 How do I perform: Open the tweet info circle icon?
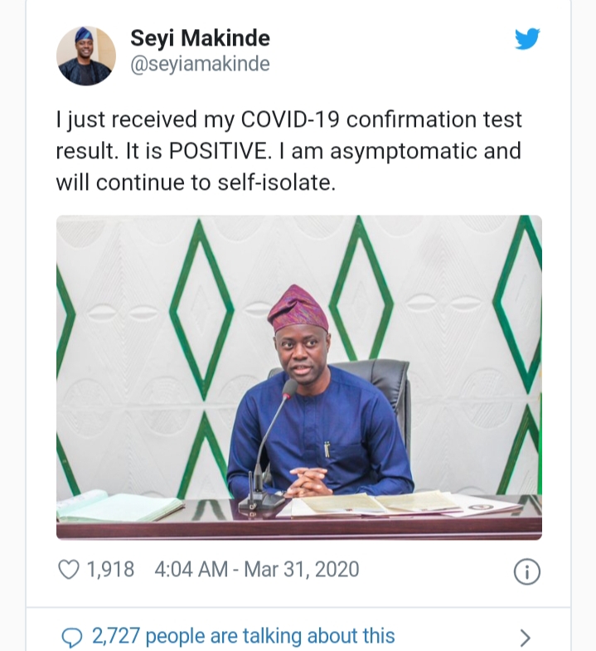pyautogui.click(x=527, y=571)
